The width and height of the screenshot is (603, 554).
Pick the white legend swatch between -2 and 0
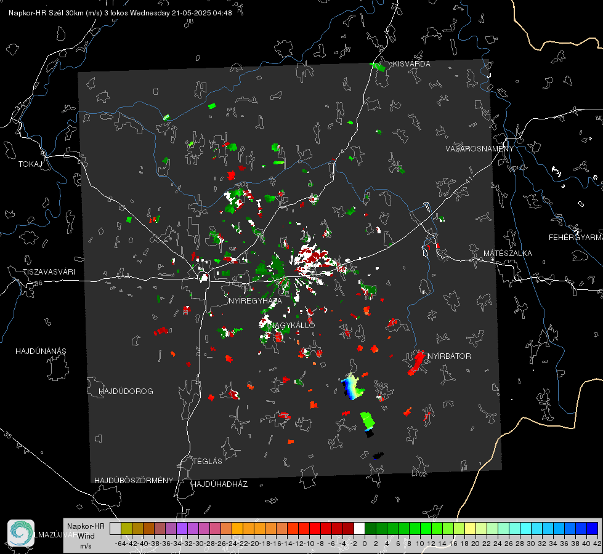(x=359, y=528)
